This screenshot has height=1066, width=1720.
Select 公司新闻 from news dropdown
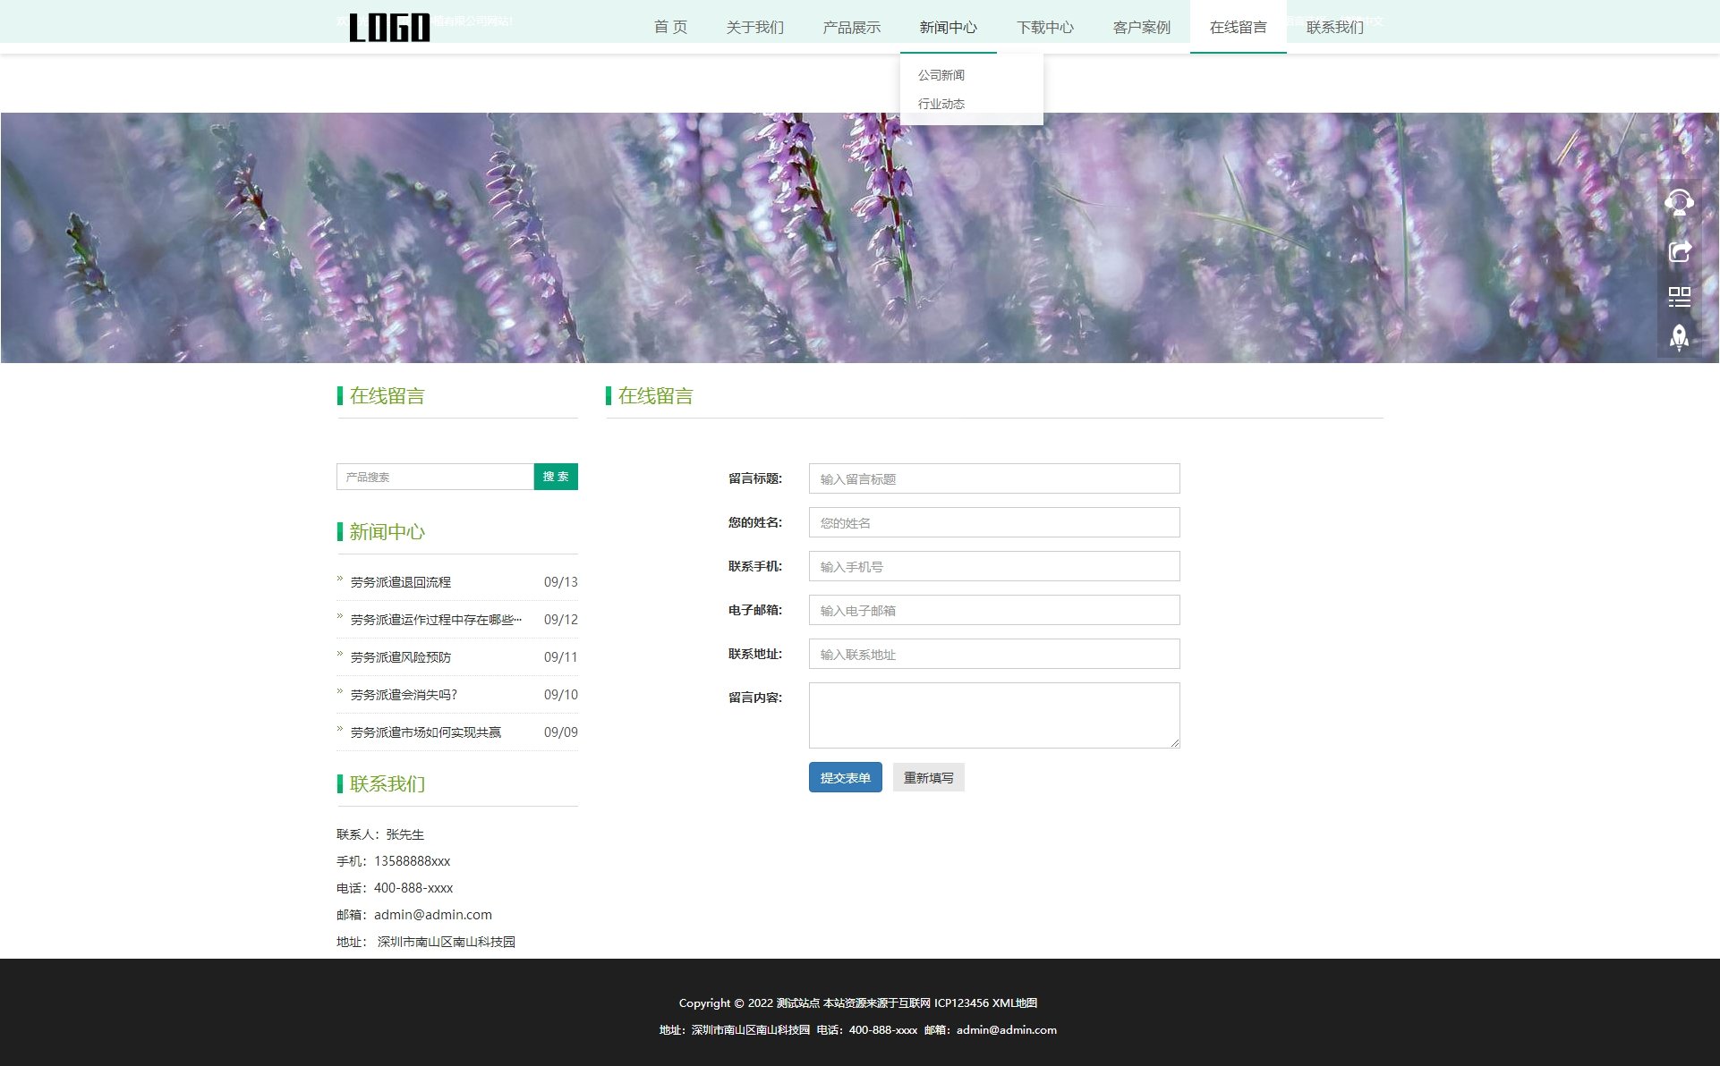941,75
